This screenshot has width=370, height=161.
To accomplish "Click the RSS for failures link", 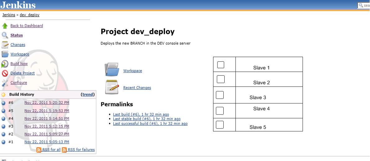I will coord(81,150).
